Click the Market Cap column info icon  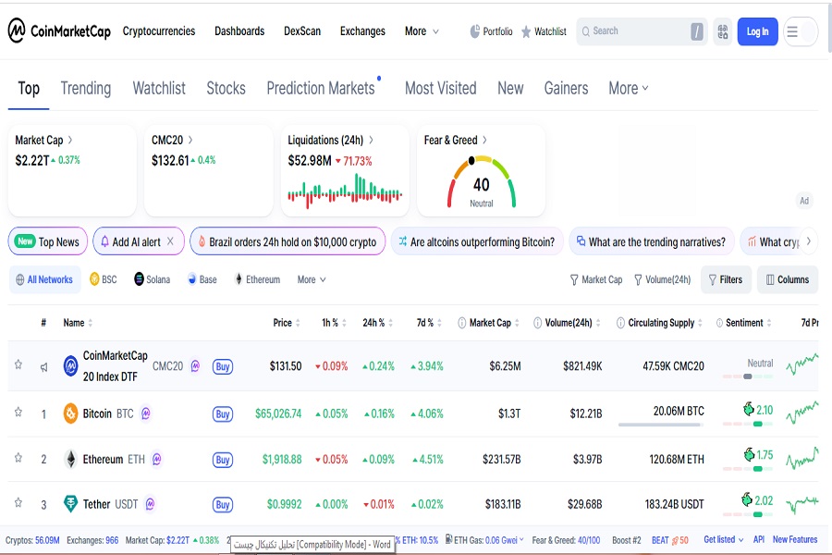tap(461, 323)
